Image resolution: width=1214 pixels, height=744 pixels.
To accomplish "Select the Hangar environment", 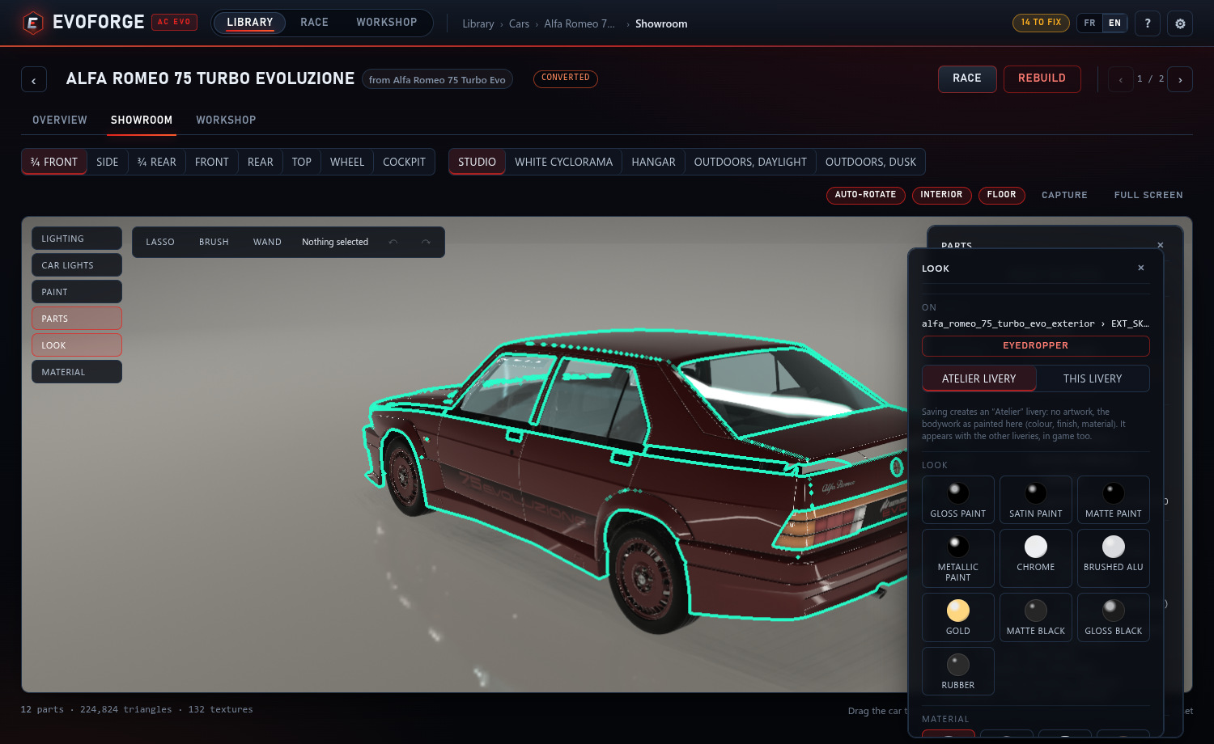I will tap(653, 162).
